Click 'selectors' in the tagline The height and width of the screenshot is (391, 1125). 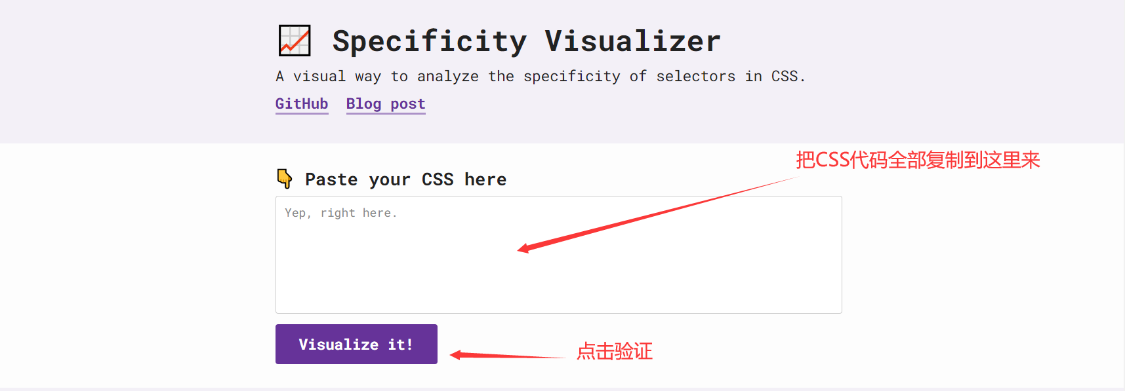point(696,77)
